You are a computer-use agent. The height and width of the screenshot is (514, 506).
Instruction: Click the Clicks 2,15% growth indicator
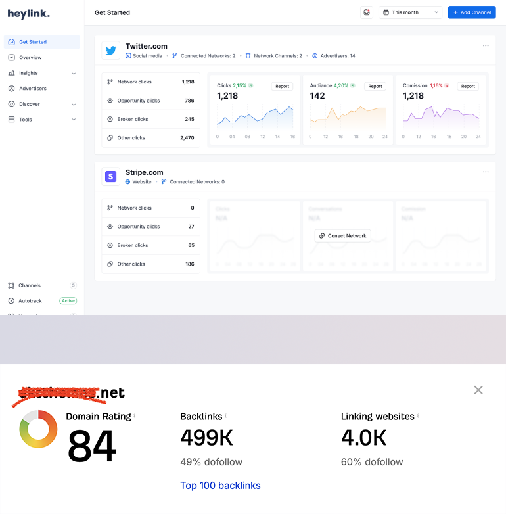(243, 85)
